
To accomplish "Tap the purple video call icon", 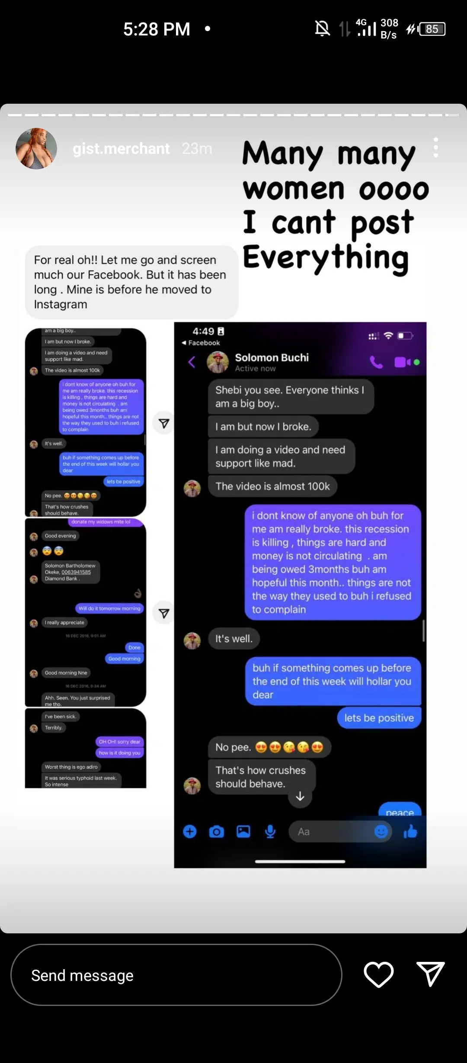I will [403, 362].
